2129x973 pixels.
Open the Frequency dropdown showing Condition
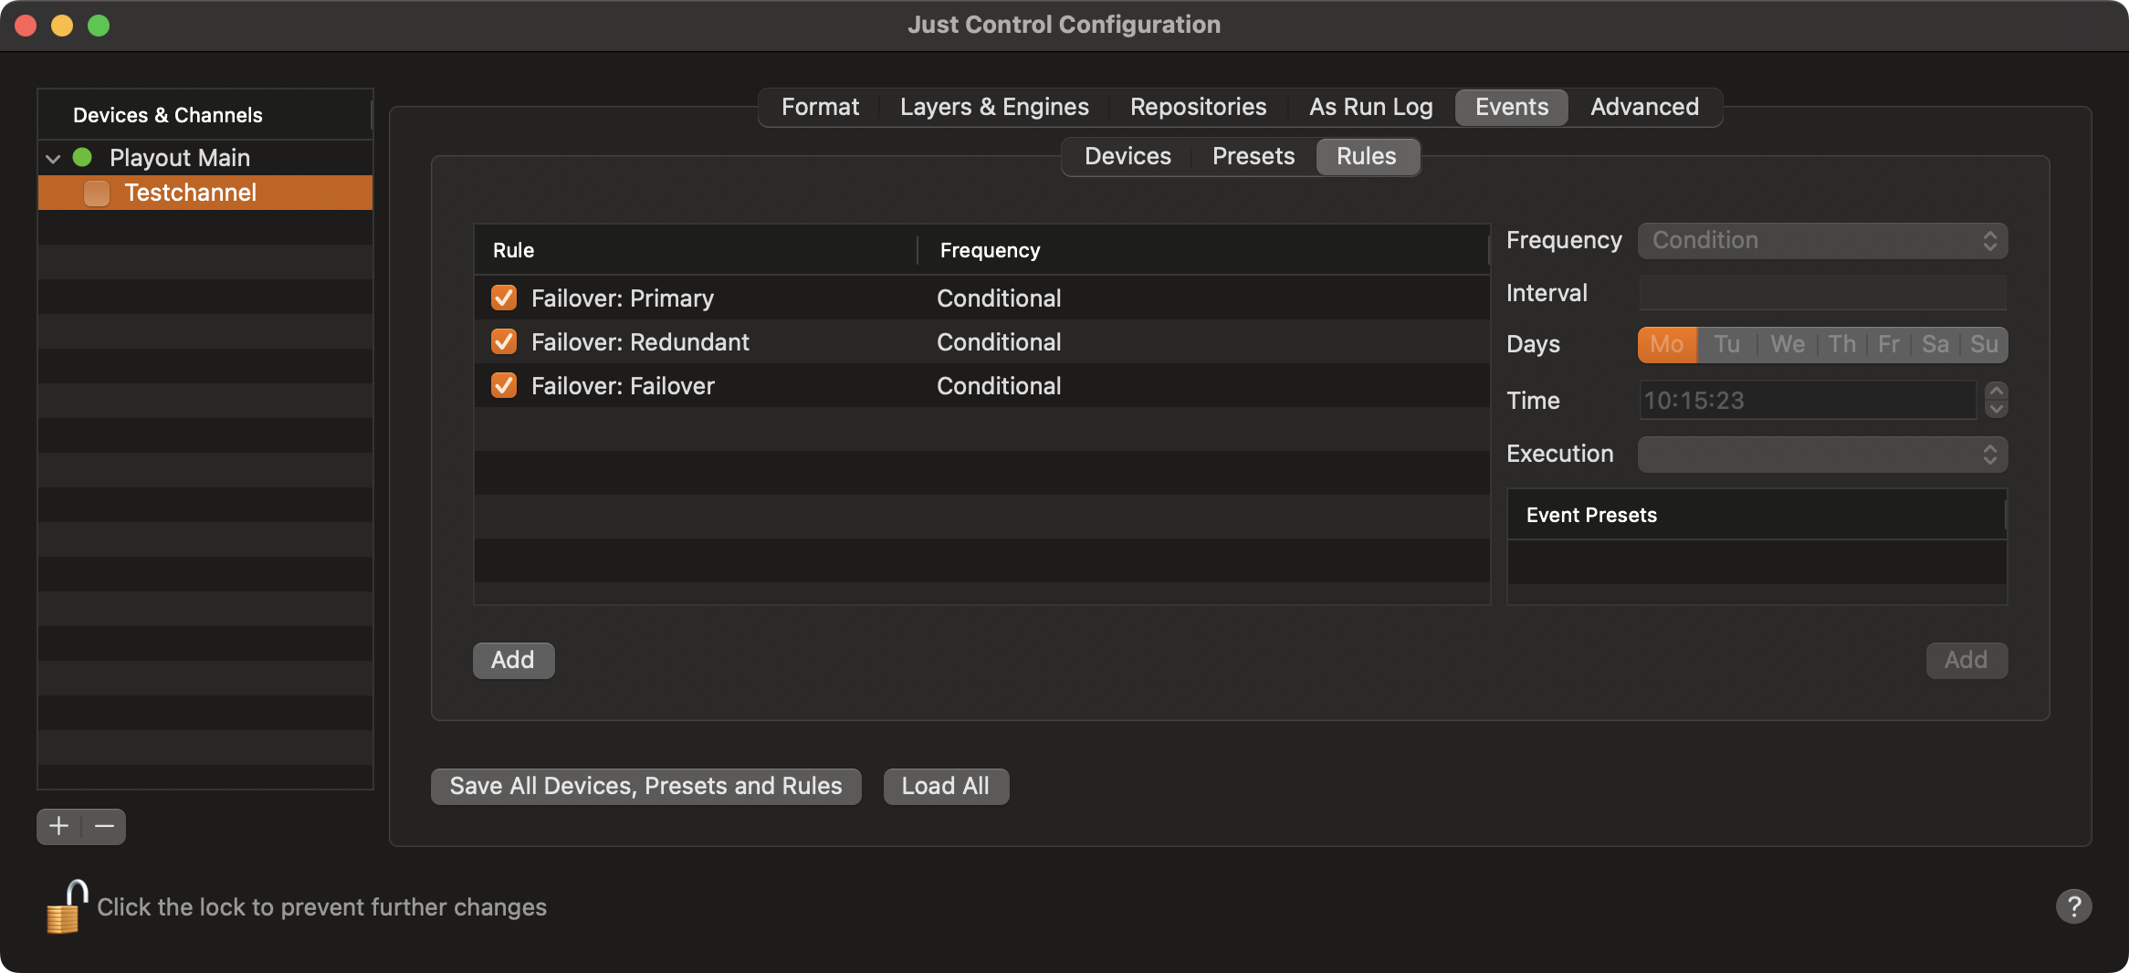point(1822,240)
